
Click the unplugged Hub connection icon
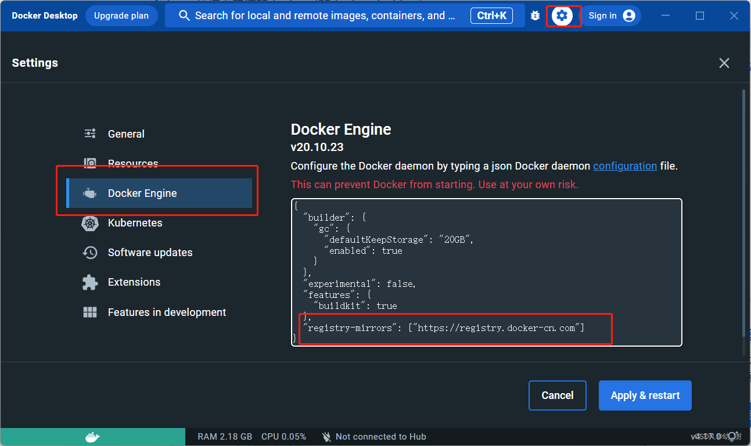click(326, 437)
